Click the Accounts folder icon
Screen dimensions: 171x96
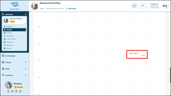click(3, 14)
